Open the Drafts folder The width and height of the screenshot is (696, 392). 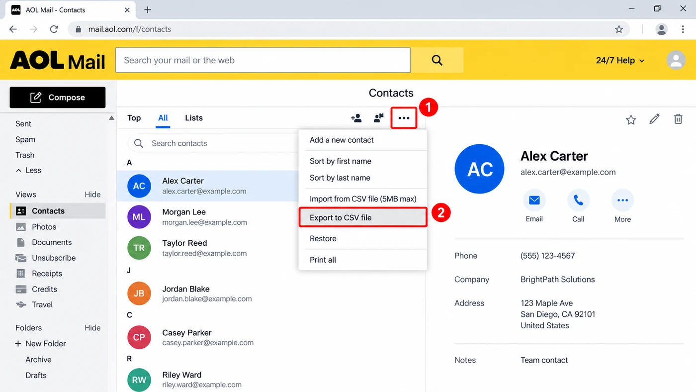tap(36, 376)
